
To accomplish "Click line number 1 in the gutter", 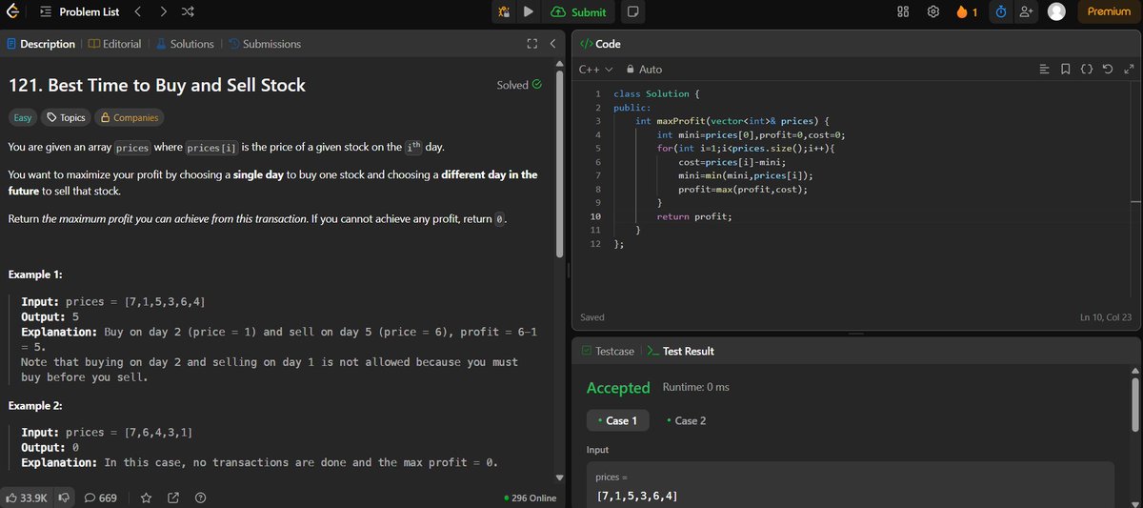I will pyautogui.click(x=596, y=94).
